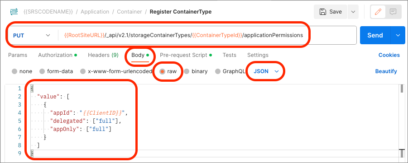This screenshot has height=163, width=408.
Task: Select the none body radio option
Action: [14, 71]
